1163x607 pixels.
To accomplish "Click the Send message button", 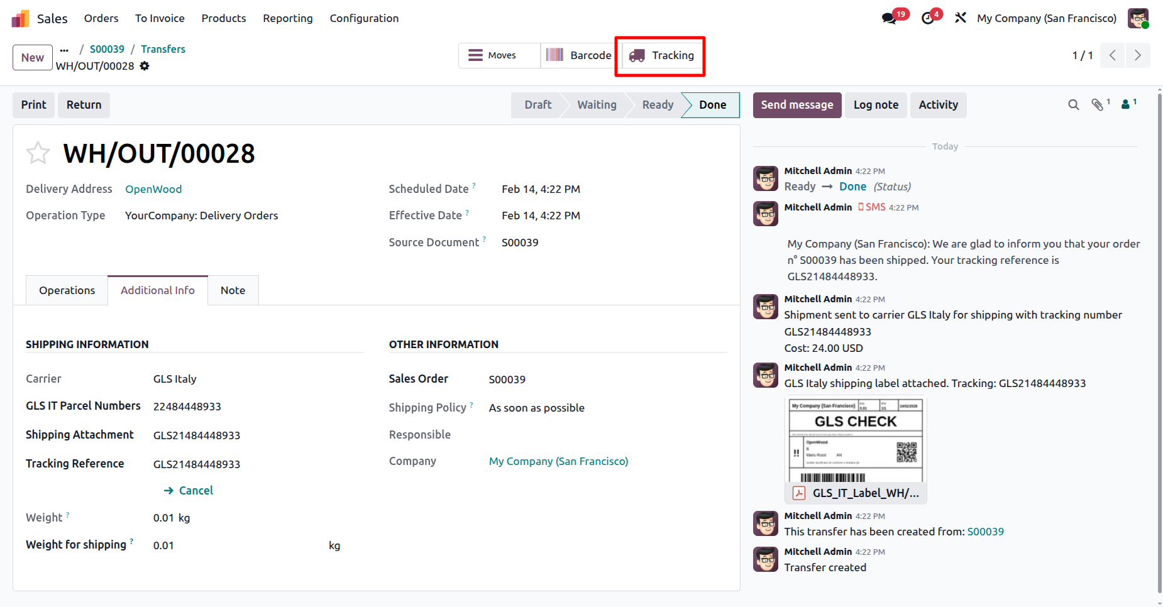I will pos(796,105).
